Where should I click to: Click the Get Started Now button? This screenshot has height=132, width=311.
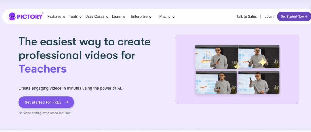point(294,16)
